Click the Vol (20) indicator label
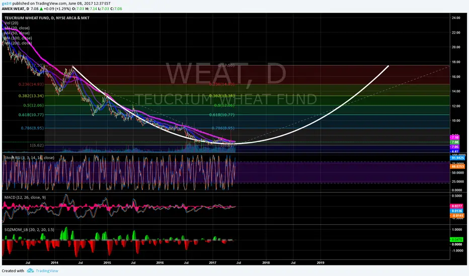Screen dimensions: 469x276 pyautogui.click(x=12, y=23)
